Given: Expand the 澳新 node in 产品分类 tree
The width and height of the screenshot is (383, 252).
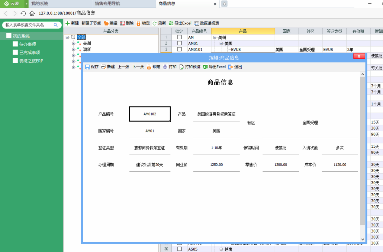Looking at the screenshot, I should (73, 49).
